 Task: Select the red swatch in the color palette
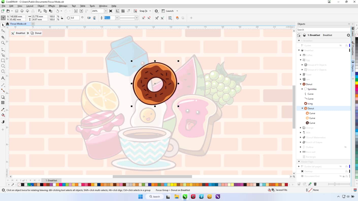tap(45, 184)
